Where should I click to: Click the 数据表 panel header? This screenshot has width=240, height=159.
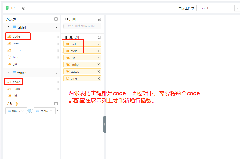pyautogui.click(x=11, y=19)
